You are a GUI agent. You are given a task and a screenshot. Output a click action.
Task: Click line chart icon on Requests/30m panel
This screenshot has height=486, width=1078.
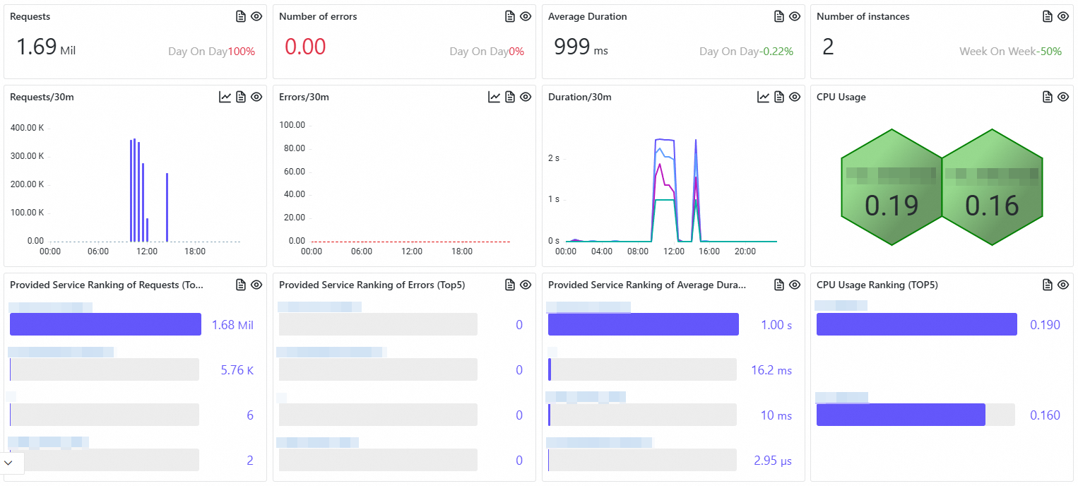tap(225, 97)
